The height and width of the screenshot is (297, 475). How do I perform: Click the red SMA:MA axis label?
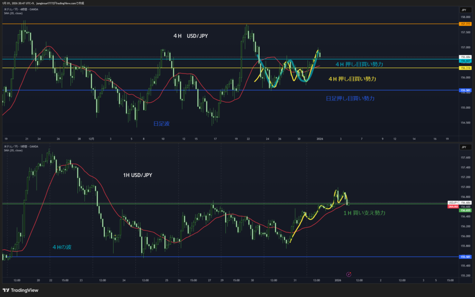tap(453, 206)
